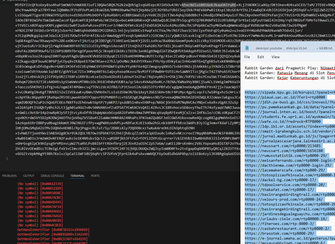Open the DEBUG CONSOLE panel tab
Screen dimensions: 335x244
click(x=52, y=176)
